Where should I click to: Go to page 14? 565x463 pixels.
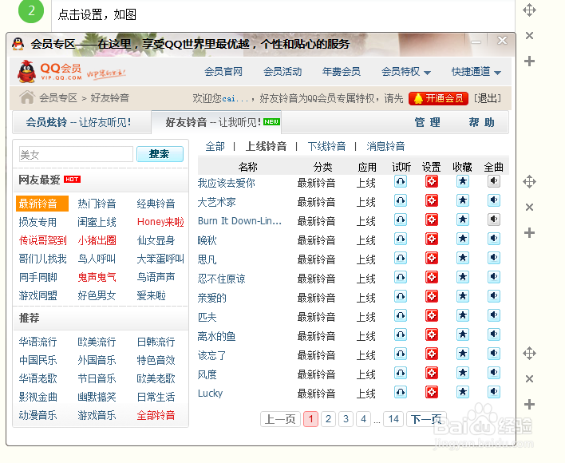coord(393,419)
